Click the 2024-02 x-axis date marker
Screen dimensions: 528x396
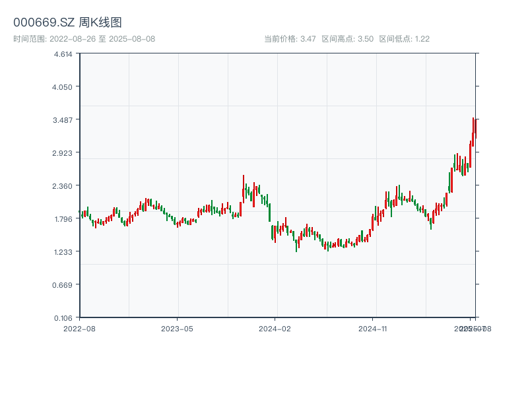click(x=275, y=328)
